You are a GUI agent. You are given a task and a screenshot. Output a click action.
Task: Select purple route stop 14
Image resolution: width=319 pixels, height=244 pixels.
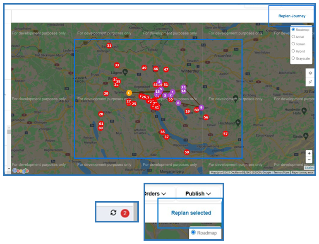[x=184, y=91]
